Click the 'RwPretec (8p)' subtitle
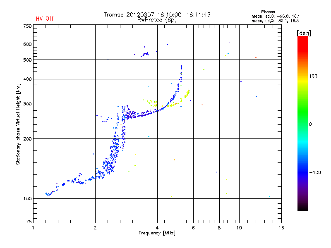331x248 pixels. click(x=157, y=20)
